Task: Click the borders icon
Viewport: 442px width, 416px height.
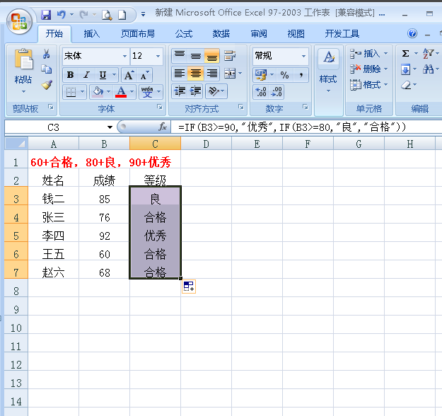Action: (x=71, y=91)
